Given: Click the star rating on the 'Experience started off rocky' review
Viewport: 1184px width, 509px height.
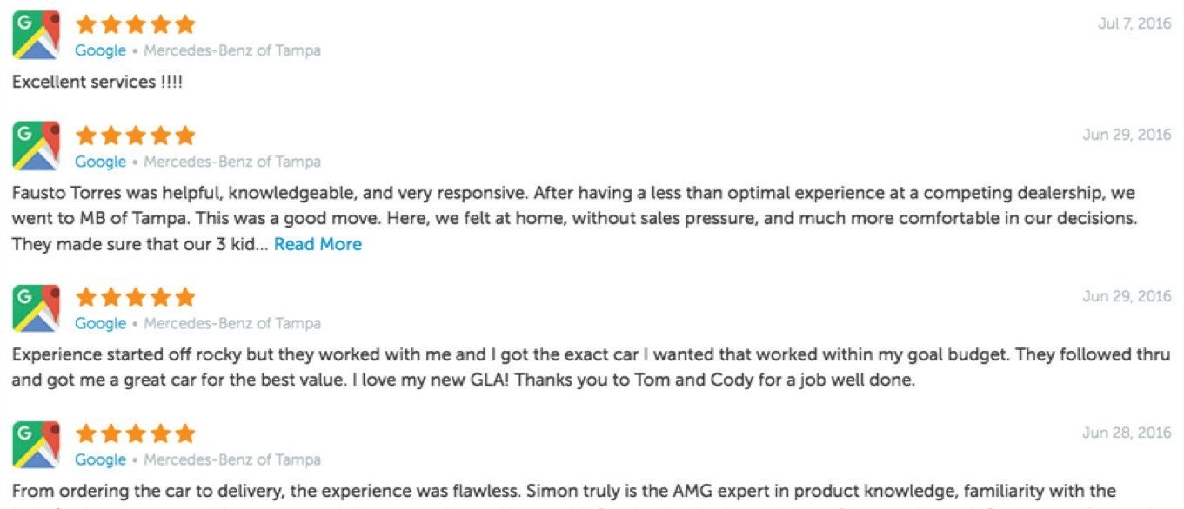Looking at the screenshot, I should 135,297.
